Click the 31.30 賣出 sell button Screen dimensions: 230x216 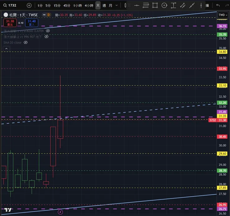point(10,23)
